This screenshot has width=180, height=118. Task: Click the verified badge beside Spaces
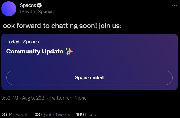pos(40,5)
